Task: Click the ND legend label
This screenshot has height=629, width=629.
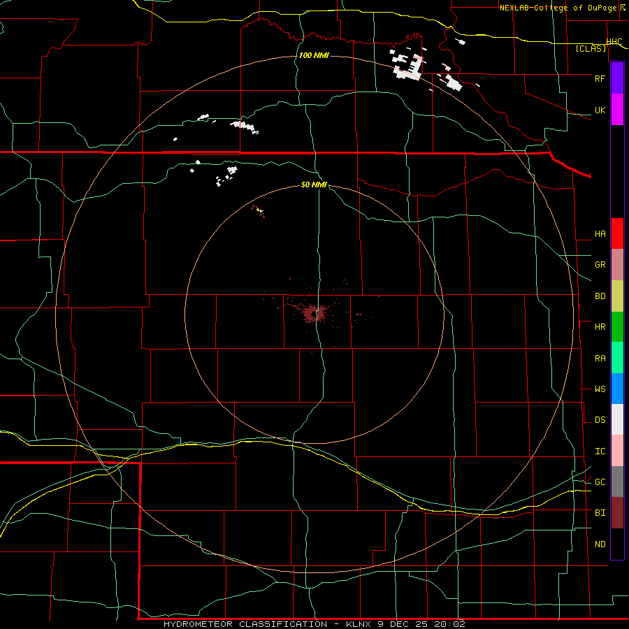Action: 600,544
